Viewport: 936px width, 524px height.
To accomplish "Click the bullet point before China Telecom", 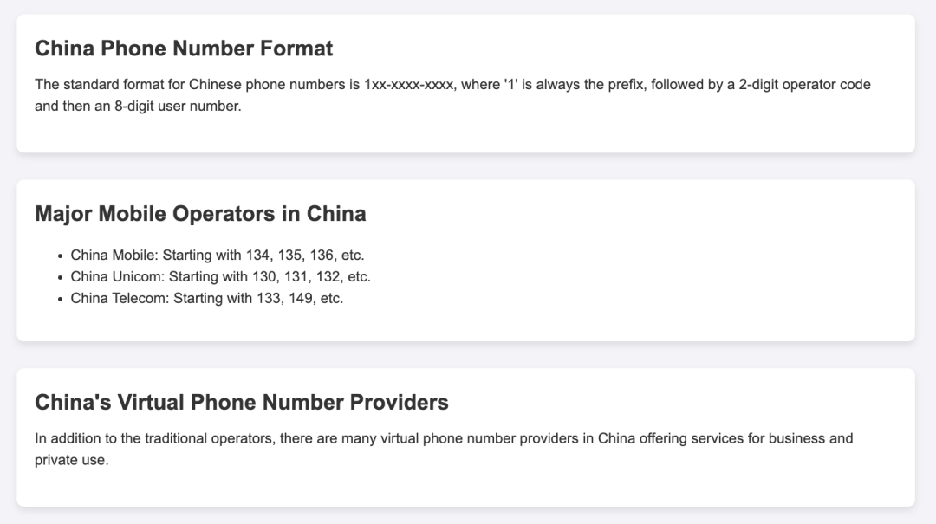I will tap(60, 299).
